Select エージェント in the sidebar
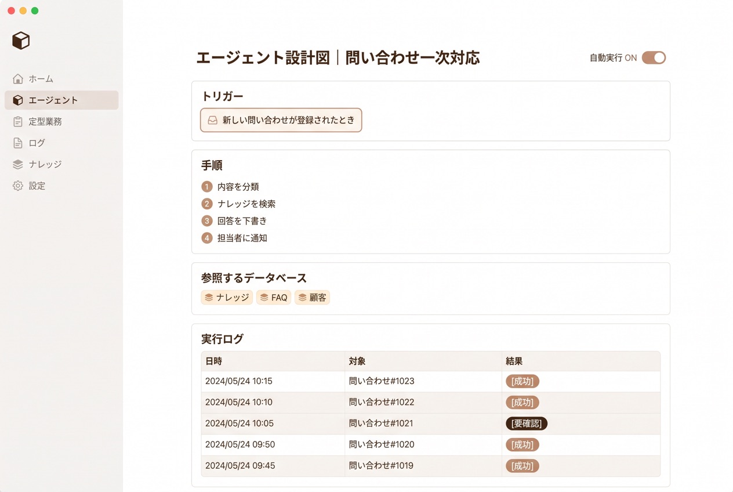 point(61,100)
